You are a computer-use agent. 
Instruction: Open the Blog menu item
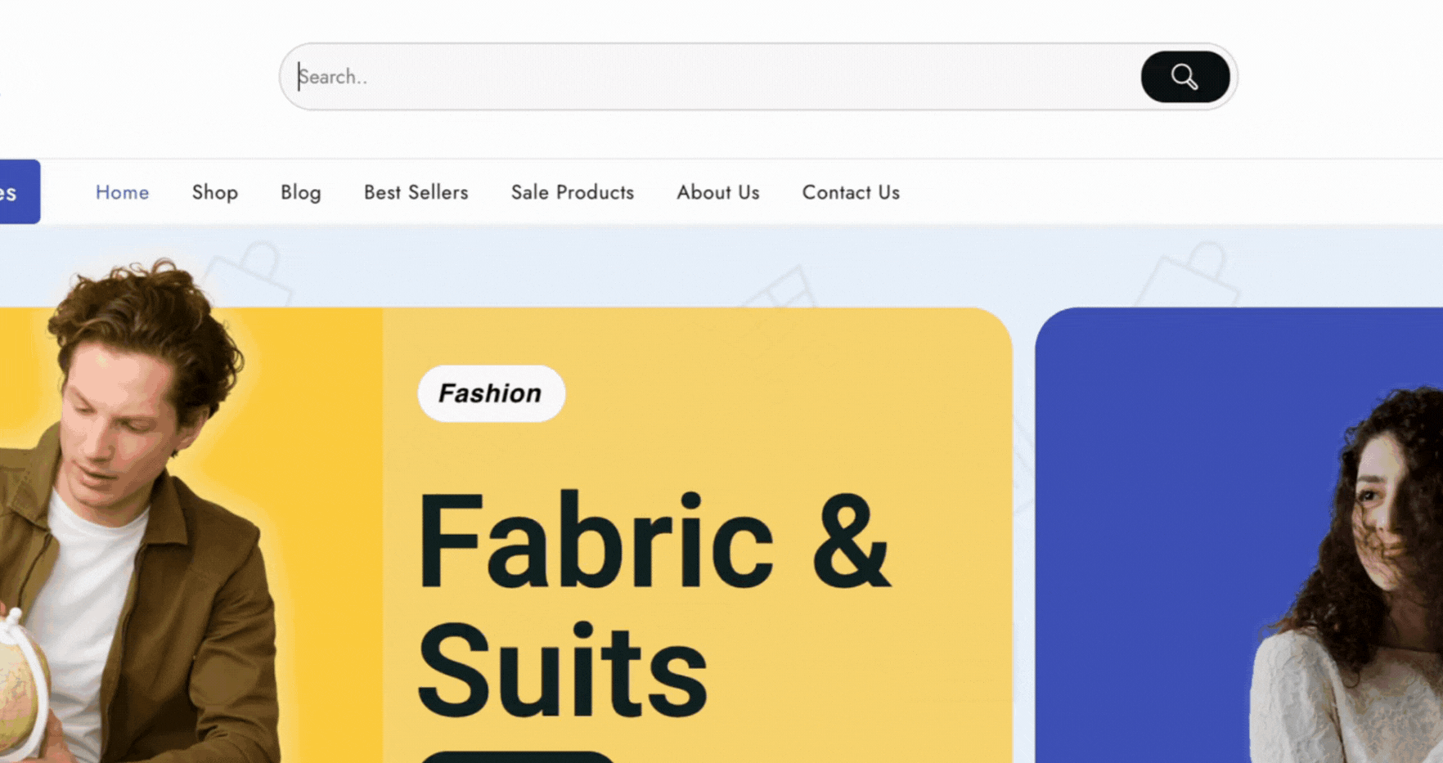[300, 192]
